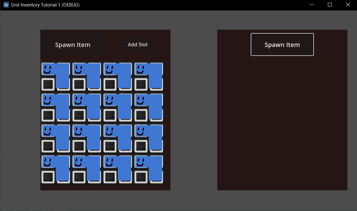Click the Godot app icon in title bar
This screenshot has width=357, height=211.
pos(6,5)
